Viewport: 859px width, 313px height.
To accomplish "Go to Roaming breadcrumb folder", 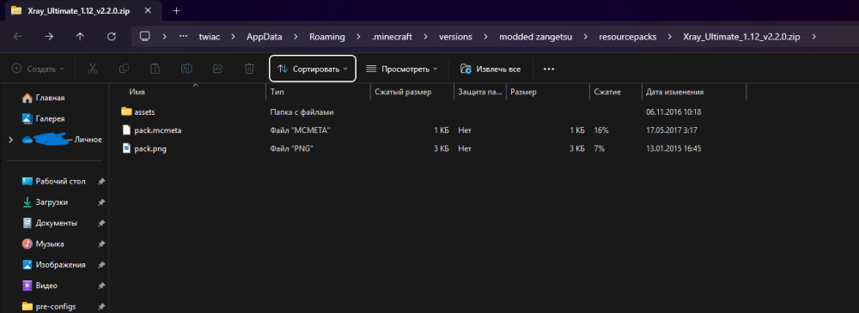I will pos(327,37).
